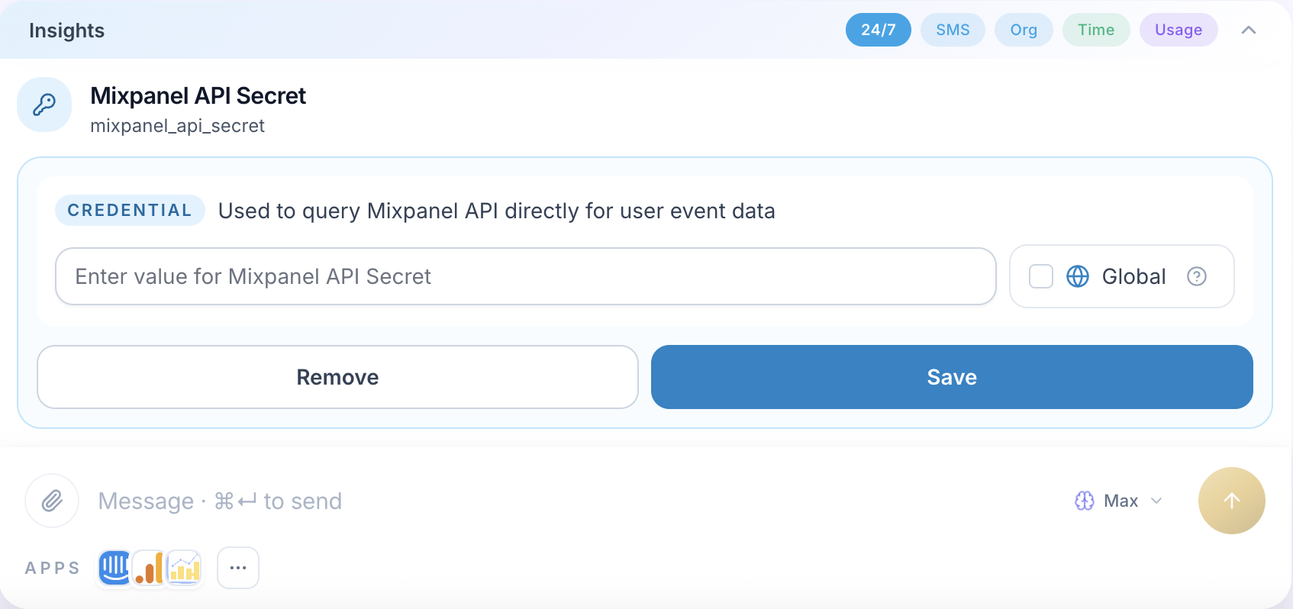1293x609 pixels.
Task: Click the help question mark next to Global
Action: click(x=1196, y=276)
